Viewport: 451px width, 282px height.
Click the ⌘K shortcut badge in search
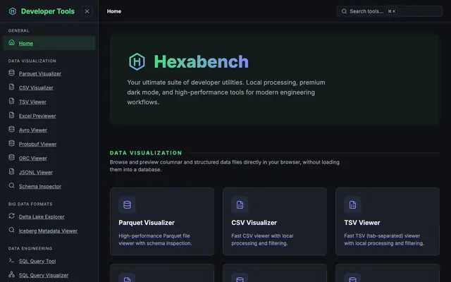click(x=392, y=11)
